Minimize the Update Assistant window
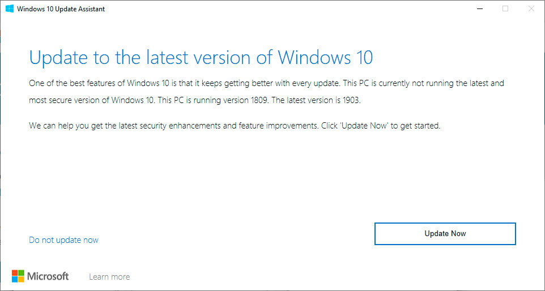The image size is (545, 291). tap(480, 8)
